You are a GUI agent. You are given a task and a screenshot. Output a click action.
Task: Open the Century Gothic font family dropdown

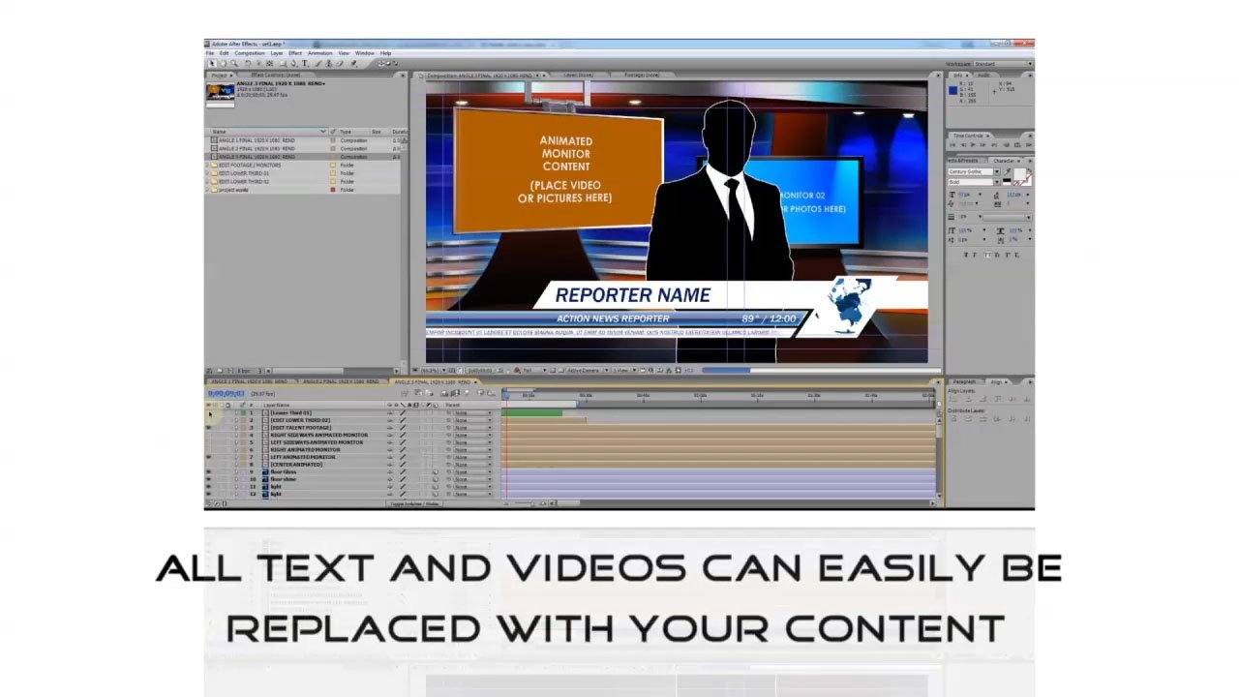tap(974, 171)
